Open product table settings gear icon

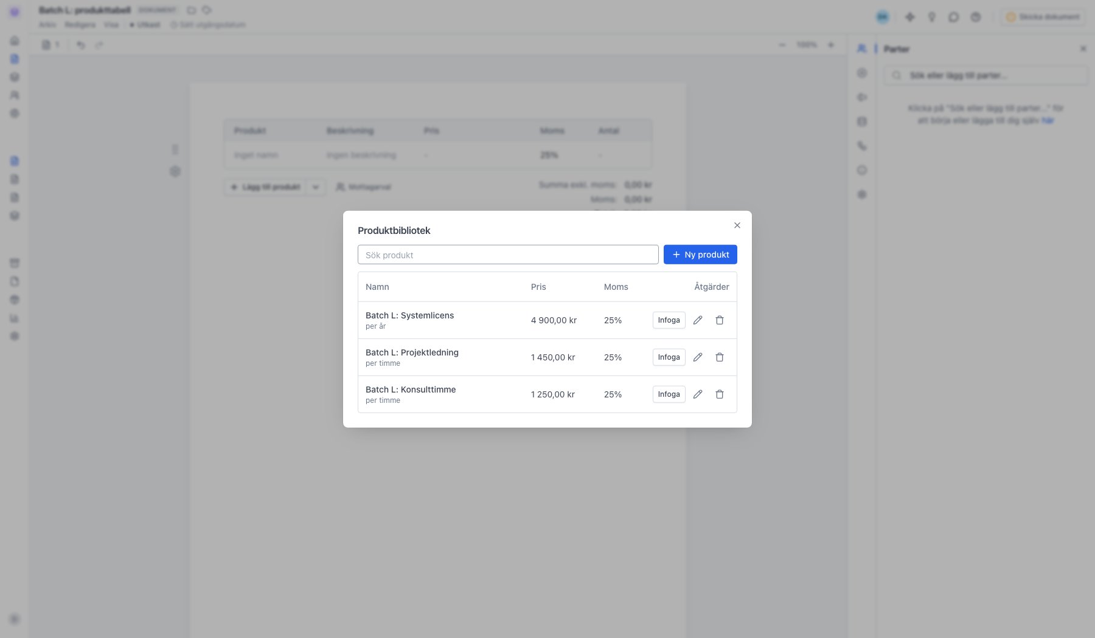coord(175,171)
